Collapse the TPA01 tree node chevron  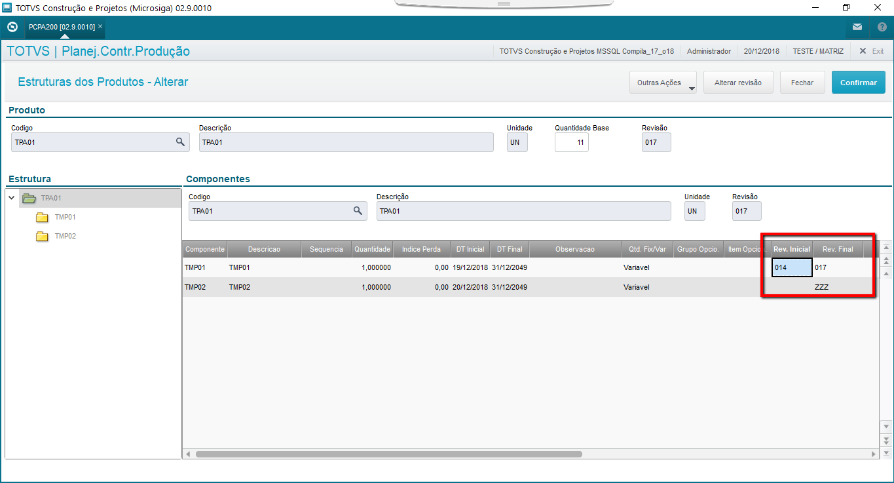coord(12,198)
